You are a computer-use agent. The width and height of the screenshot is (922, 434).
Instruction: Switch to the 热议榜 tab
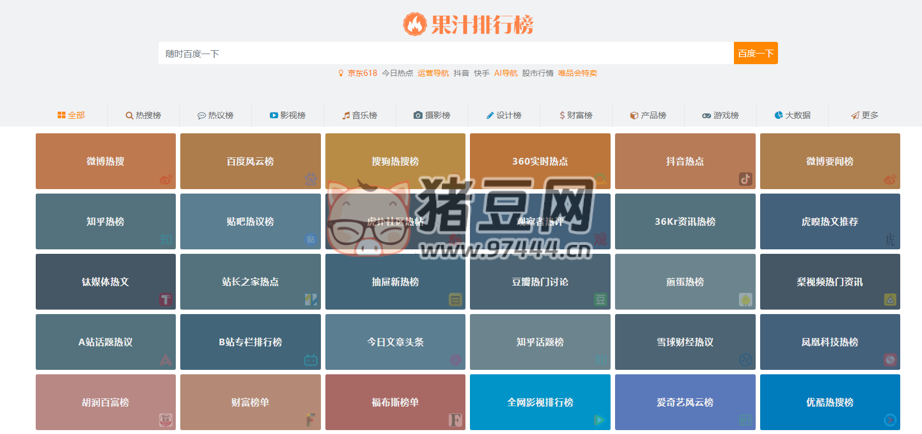click(x=215, y=115)
